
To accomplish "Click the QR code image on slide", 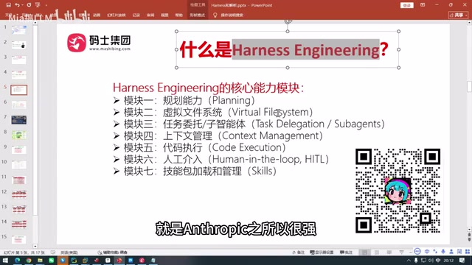I will click(398, 191).
